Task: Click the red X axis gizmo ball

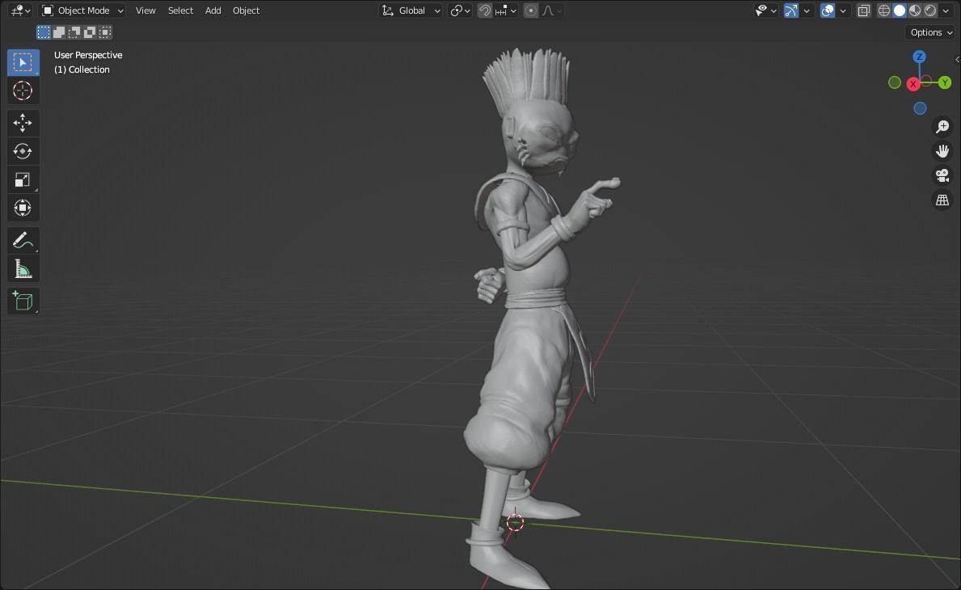Action: pyautogui.click(x=913, y=84)
